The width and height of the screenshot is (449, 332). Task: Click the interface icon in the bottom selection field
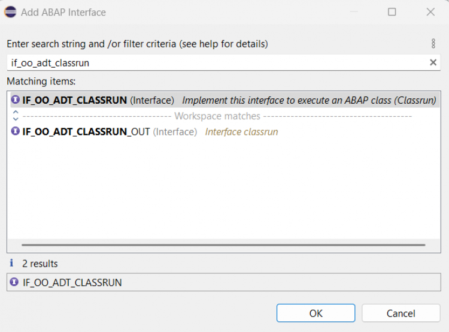coord(14,282)
